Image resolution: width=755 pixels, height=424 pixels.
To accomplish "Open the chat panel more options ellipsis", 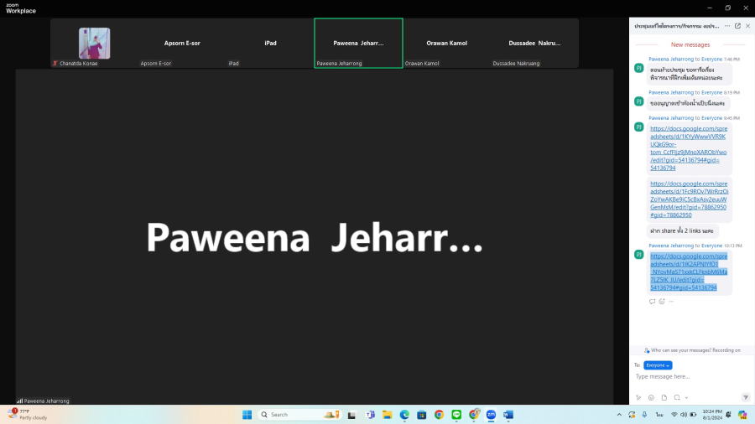I will click(727, 26).
